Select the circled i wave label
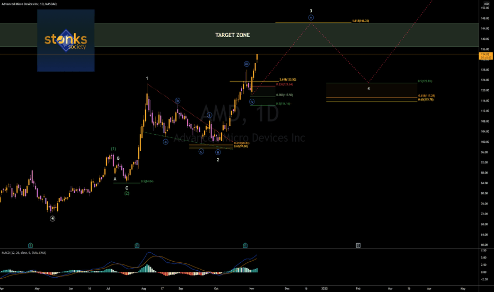The width and height of the screenshot is (494, 292). click(209, 115)
